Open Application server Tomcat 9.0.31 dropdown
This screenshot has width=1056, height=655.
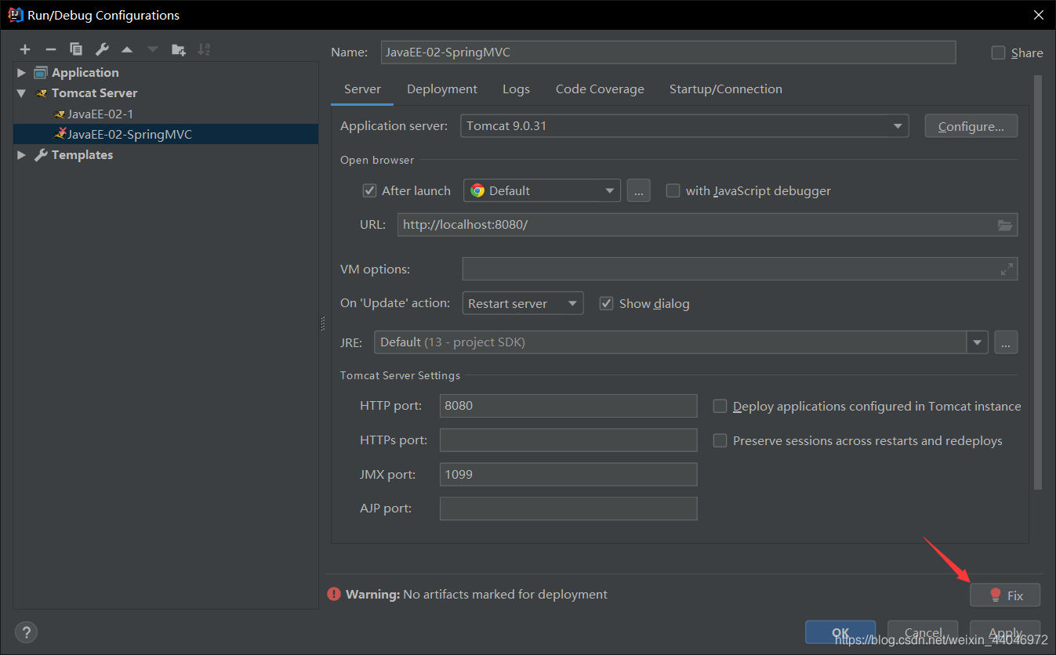point(684,126)
